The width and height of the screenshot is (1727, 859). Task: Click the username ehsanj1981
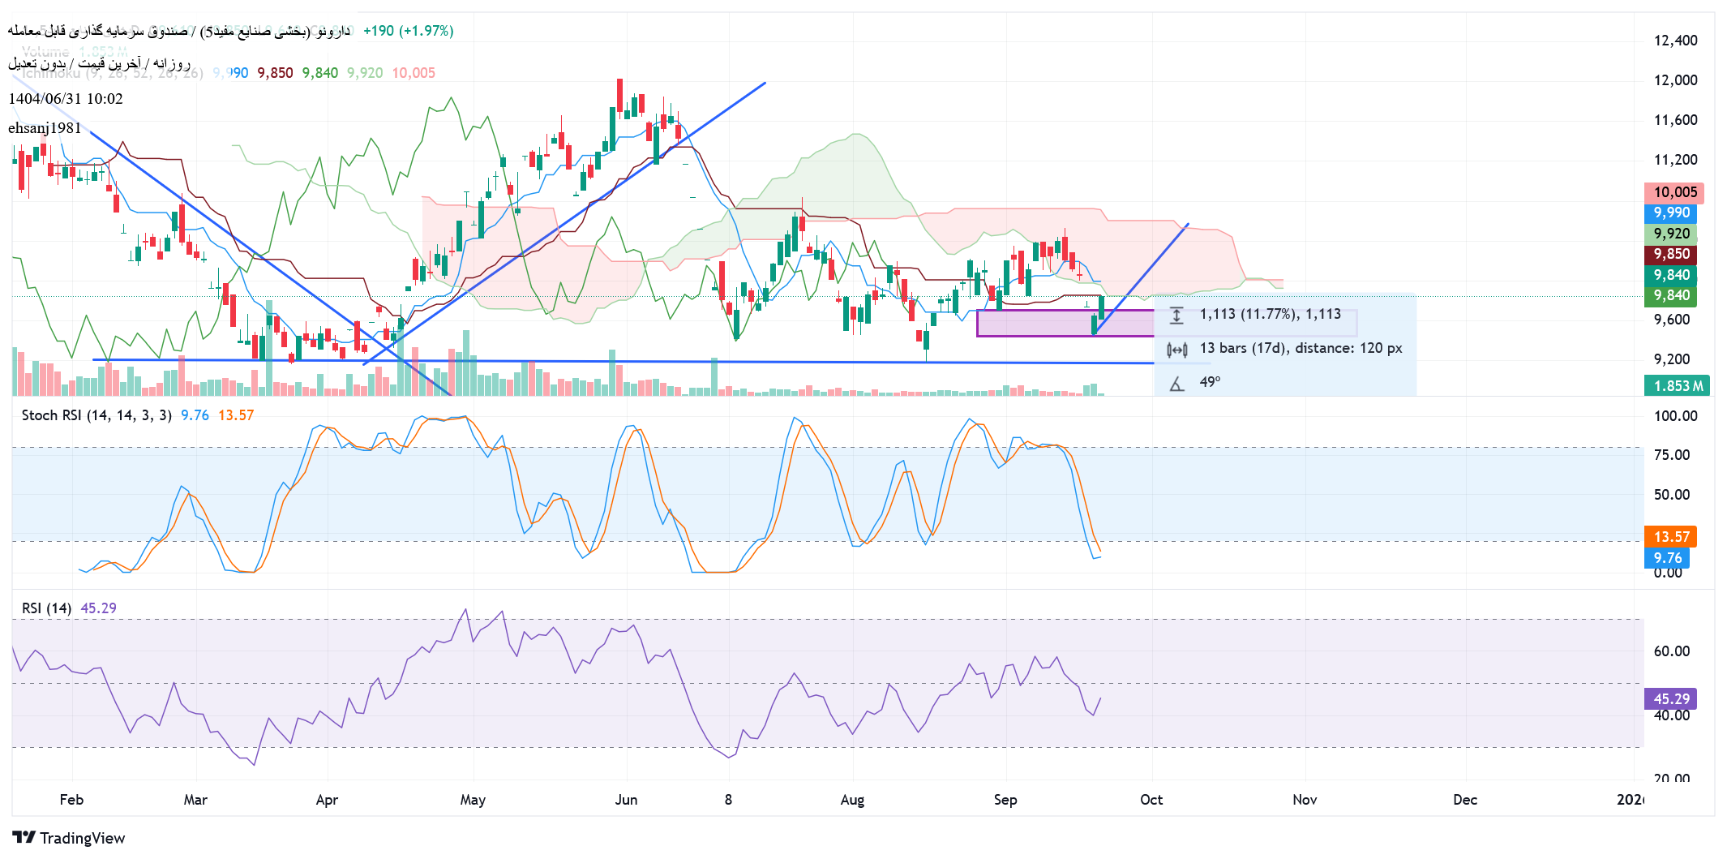click(45, 128)
